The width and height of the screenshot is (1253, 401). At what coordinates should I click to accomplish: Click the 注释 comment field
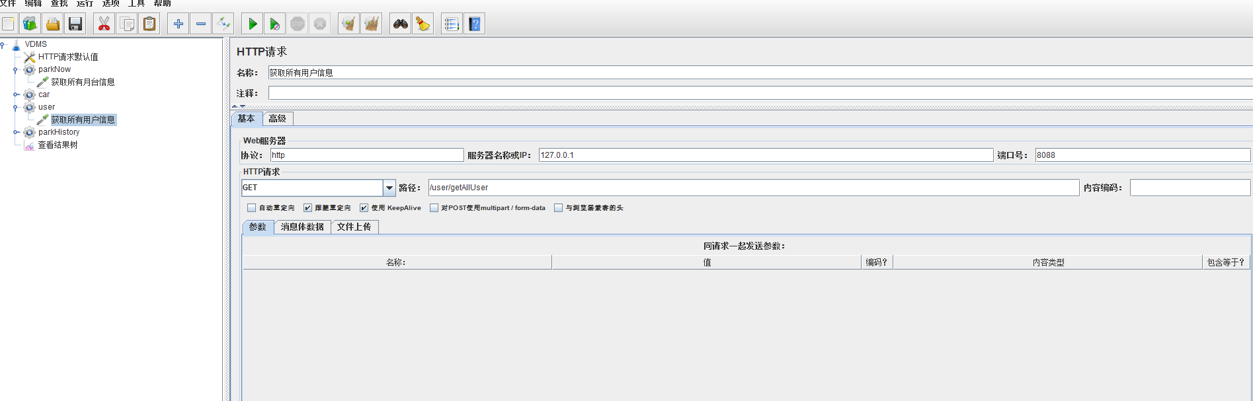pyautogui.click(x=760, y=93)
